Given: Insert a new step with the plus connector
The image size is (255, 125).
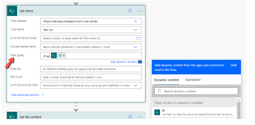Looking at the screenshot, I should pos(76,106).
